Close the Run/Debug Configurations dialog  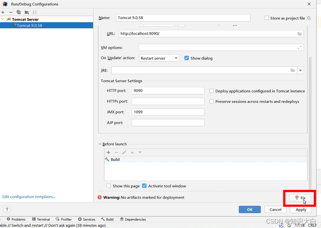(x=309, y=4)
